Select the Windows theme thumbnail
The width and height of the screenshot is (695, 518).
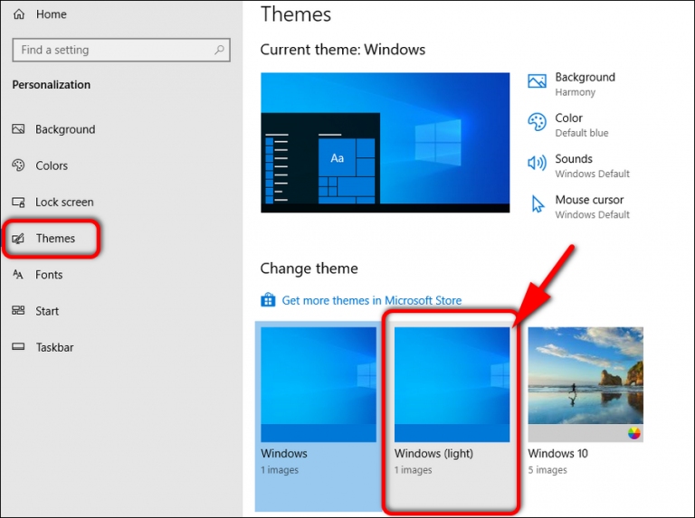coord(319,384)
